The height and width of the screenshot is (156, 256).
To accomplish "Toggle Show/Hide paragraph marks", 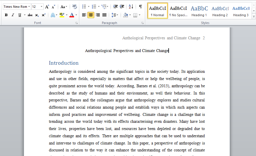I will [x=140, y=7].
